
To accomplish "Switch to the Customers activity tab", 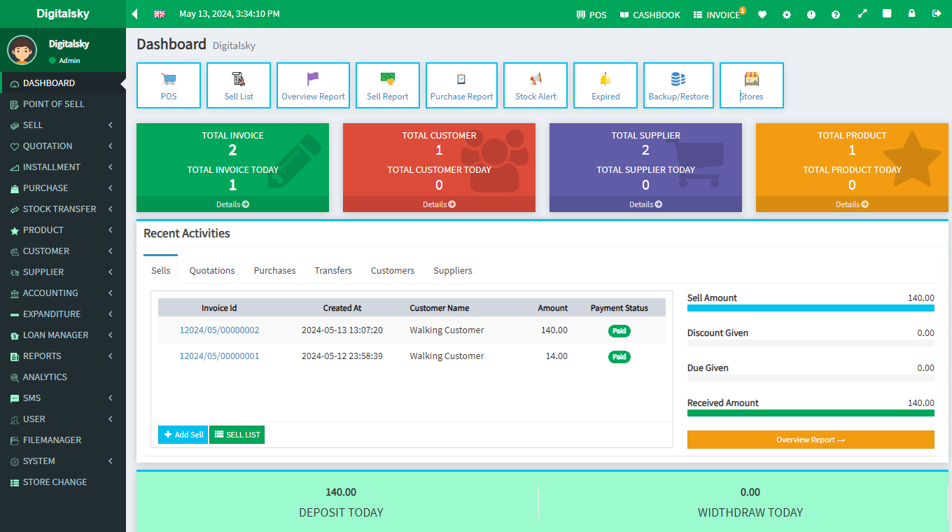I will [x=393, y=270].
